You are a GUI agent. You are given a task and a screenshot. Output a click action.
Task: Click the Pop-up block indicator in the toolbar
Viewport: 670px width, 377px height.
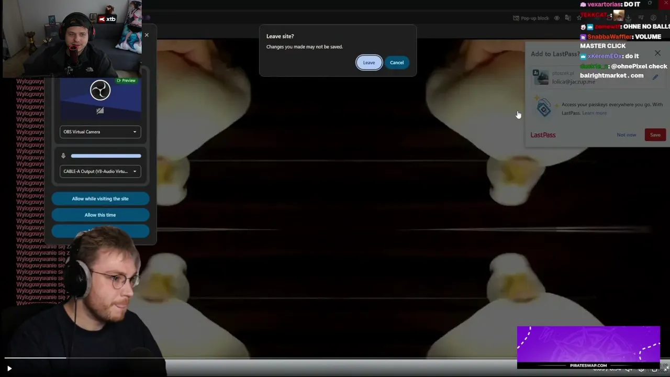click(531, 18)
